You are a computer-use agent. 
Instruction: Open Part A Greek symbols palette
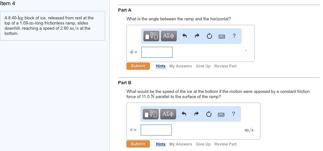click(x=169, y=36)
